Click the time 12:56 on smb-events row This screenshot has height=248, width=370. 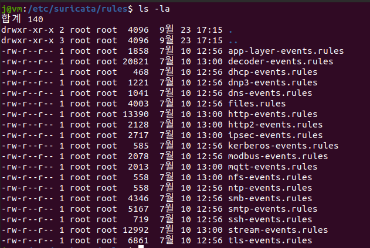tap(209, 198)
